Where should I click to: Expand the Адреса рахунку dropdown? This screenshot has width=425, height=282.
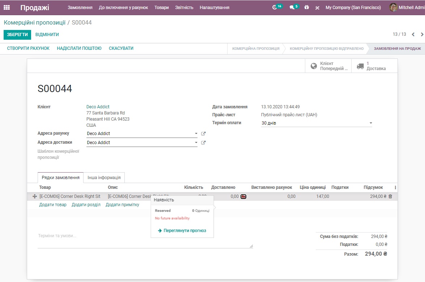point(196,134)
